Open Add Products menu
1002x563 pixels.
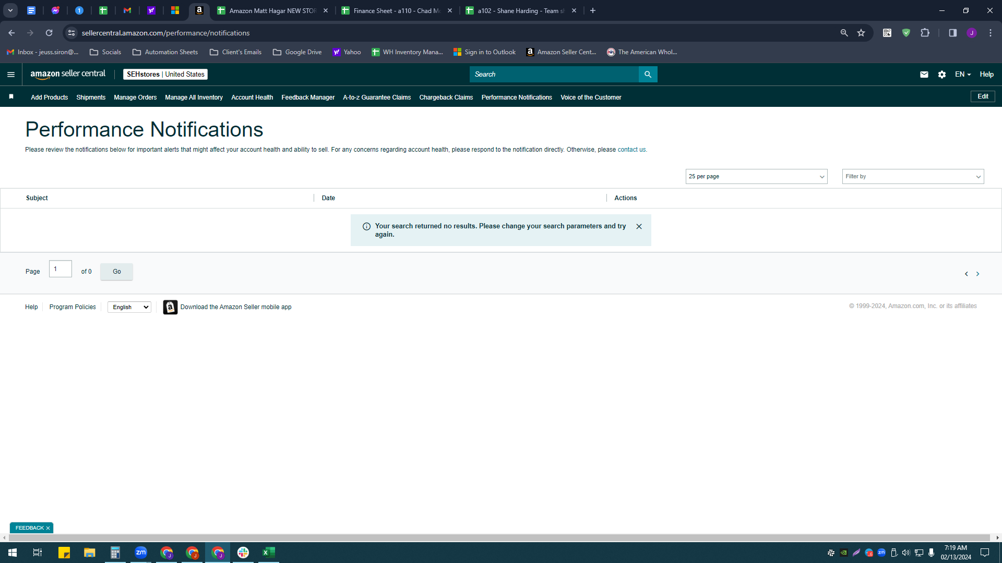[49, 97]
